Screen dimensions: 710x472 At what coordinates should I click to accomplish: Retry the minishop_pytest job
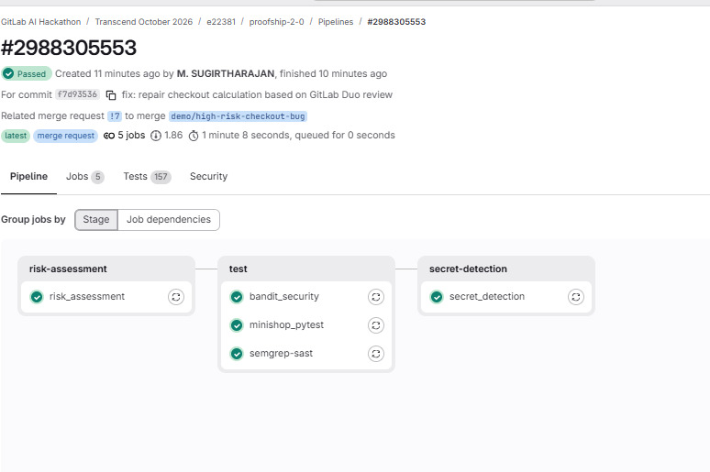point(376,325)
